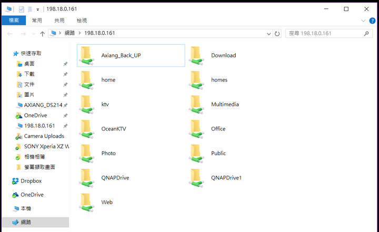Open pinned 198.18.0.161 in navigation pane
Viewport: 379px width, 232px height.
pyautogui.click(x=39, y=126)
